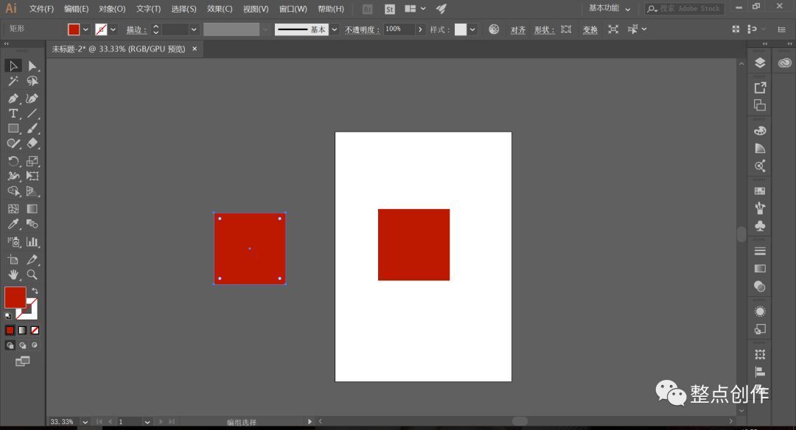Open the zoom level dropdown
This screenshot has width=796, height=430.
pos(85,422)
